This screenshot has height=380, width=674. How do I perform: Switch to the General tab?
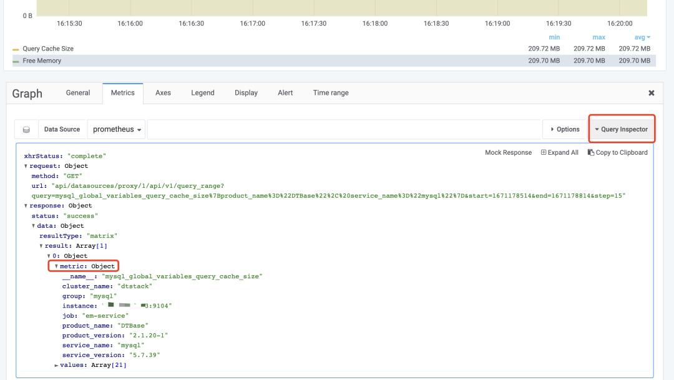[x=78, y=93]
